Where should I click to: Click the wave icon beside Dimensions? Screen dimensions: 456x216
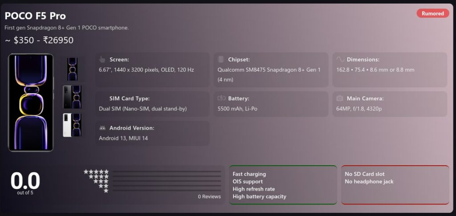[x=340, y=59]
